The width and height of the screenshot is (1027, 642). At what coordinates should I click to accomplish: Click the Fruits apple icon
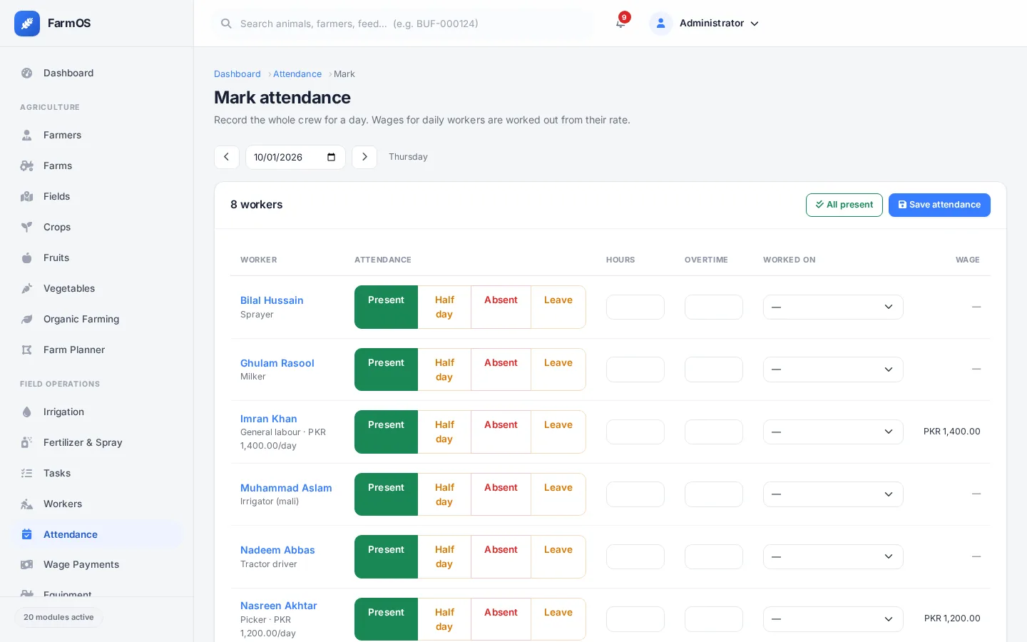click(27, 258)
